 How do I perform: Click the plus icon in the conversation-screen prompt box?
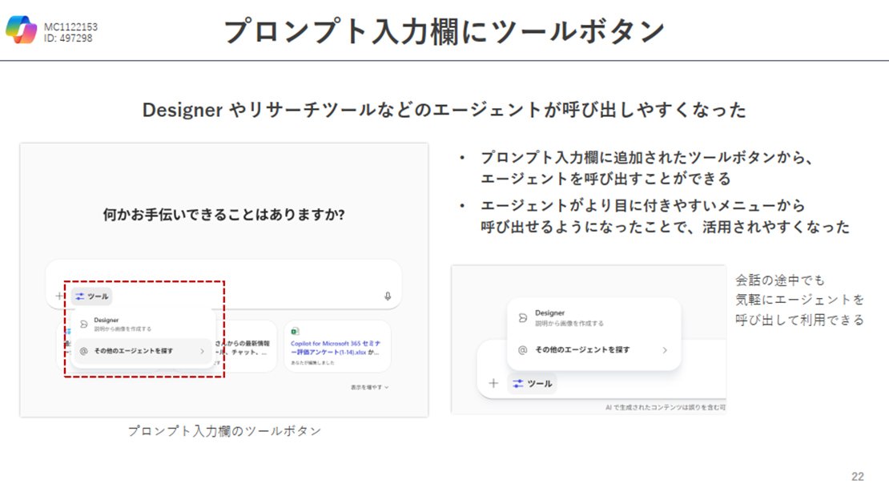coord(493,384)
